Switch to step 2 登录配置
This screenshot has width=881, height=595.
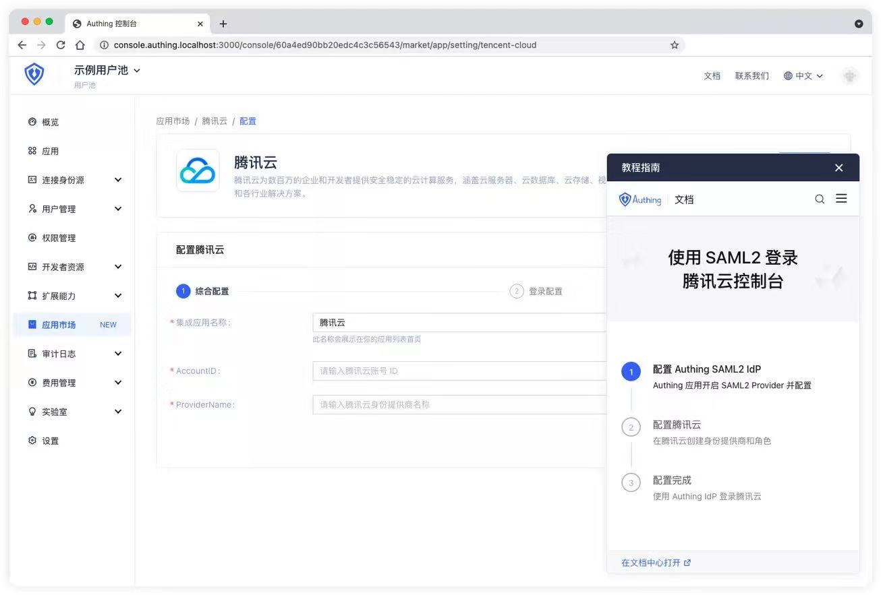click(536, 291)
